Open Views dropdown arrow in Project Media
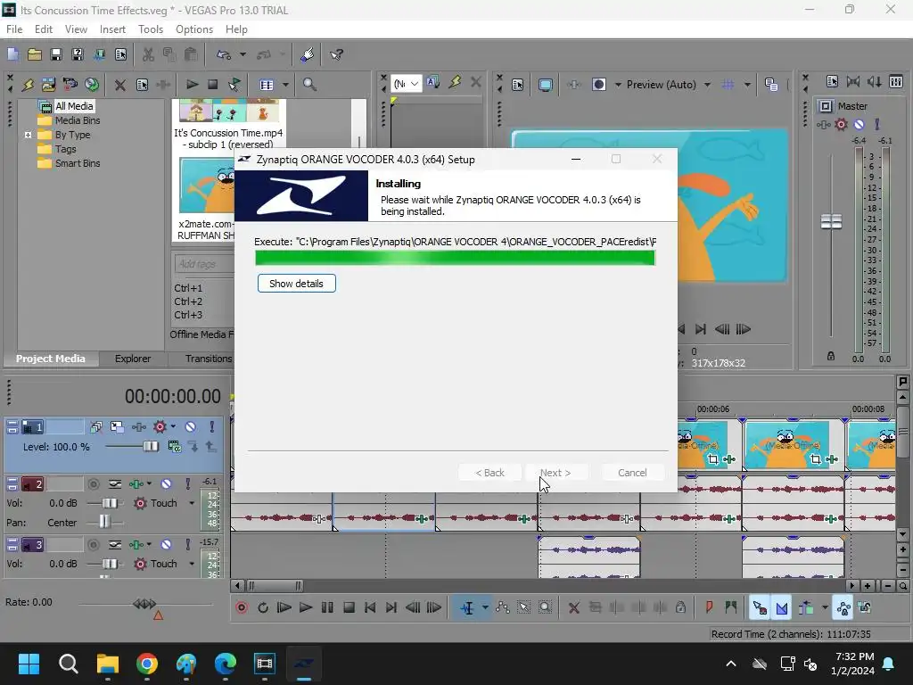Screen dimensions: 913x685 coord(285,85)
